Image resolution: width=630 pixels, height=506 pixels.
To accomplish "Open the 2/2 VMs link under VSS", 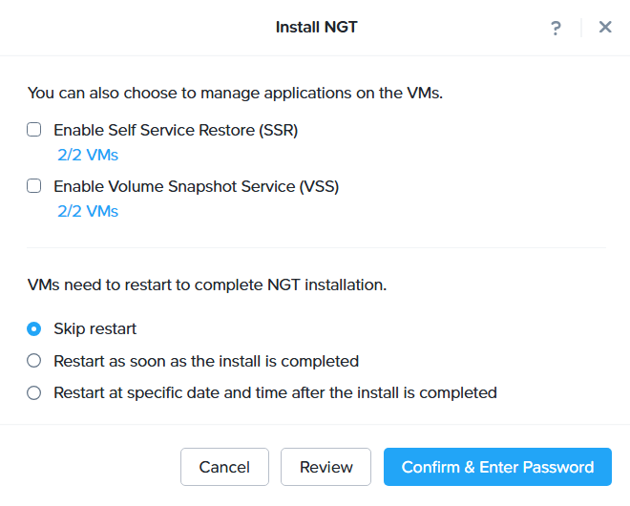I will coord(88,211).
